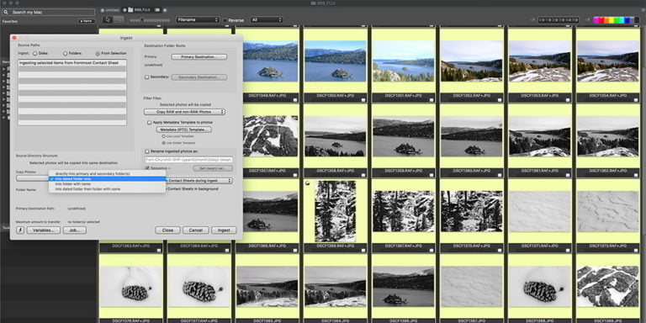Viewport: 646px width, 323px height.
Task: Select the arrow pointer tool in toolbar
Action: 108,19
